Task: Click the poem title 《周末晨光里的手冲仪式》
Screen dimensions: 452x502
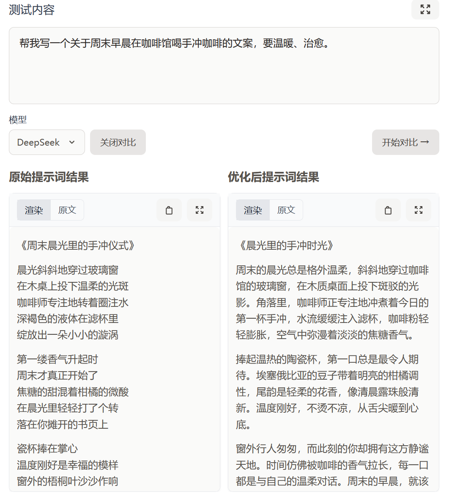Action: point(75,245)
